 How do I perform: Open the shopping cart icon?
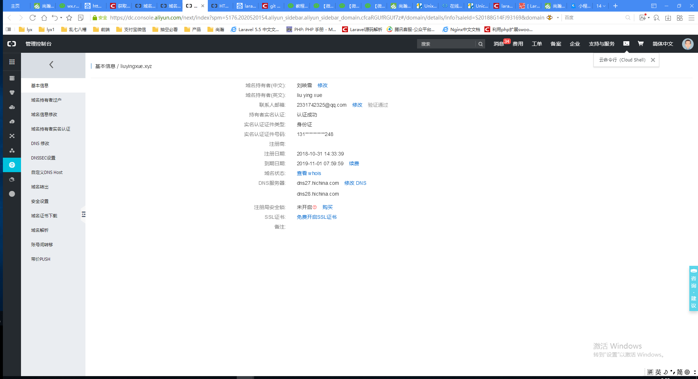640,43
